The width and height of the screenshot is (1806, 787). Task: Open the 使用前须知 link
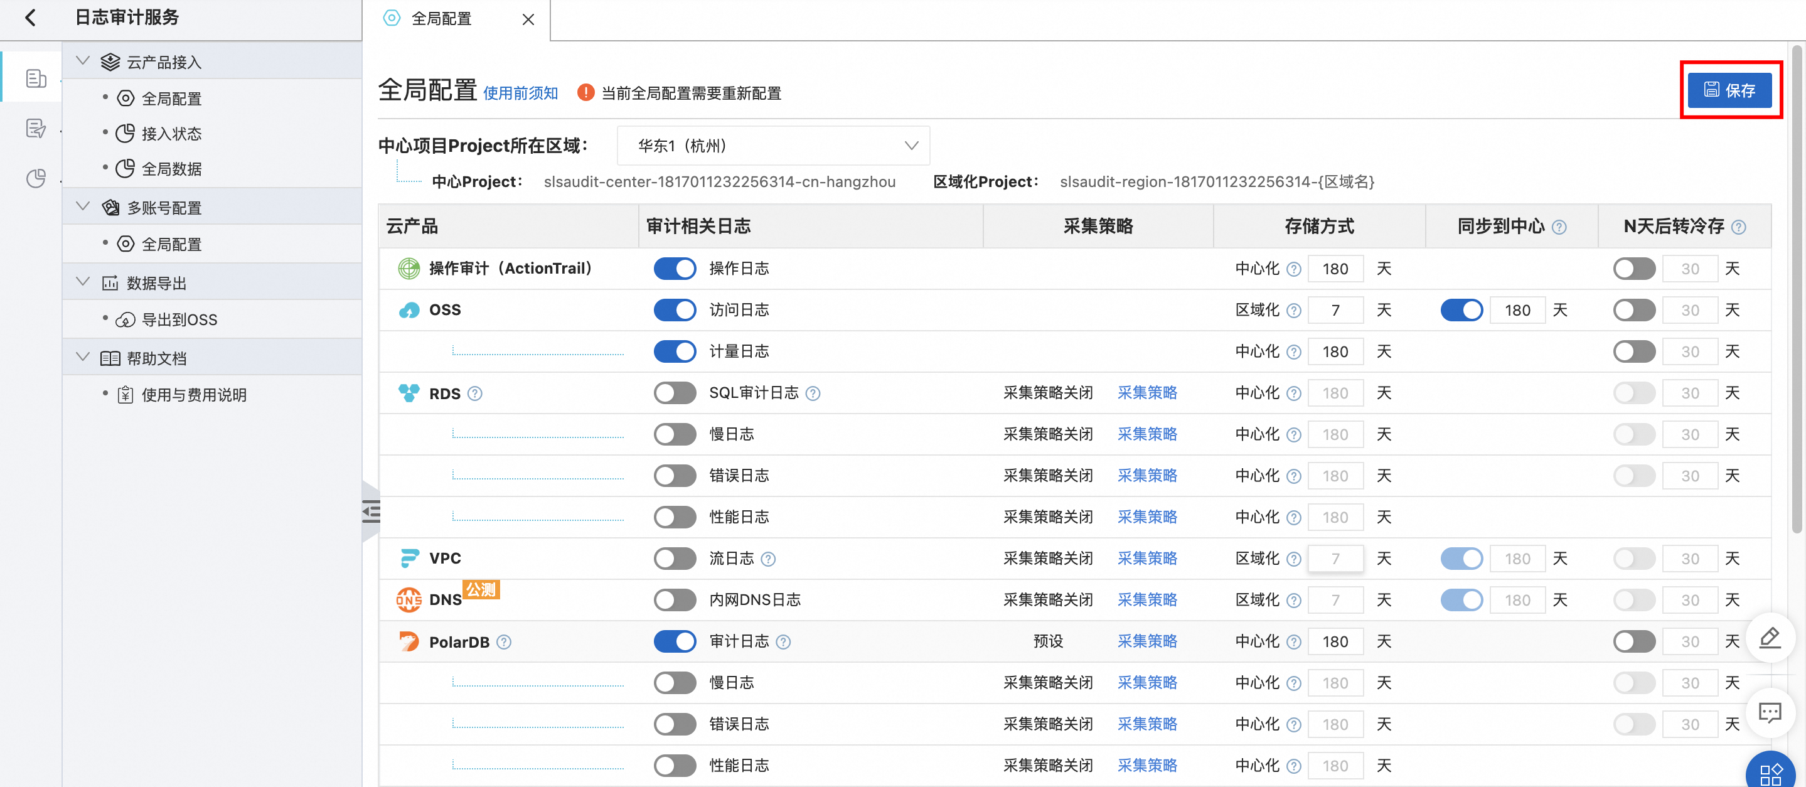point(520,94)
